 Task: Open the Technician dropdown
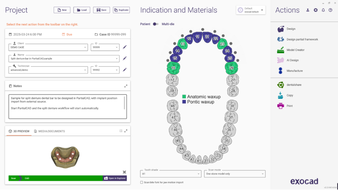(48, 70)
